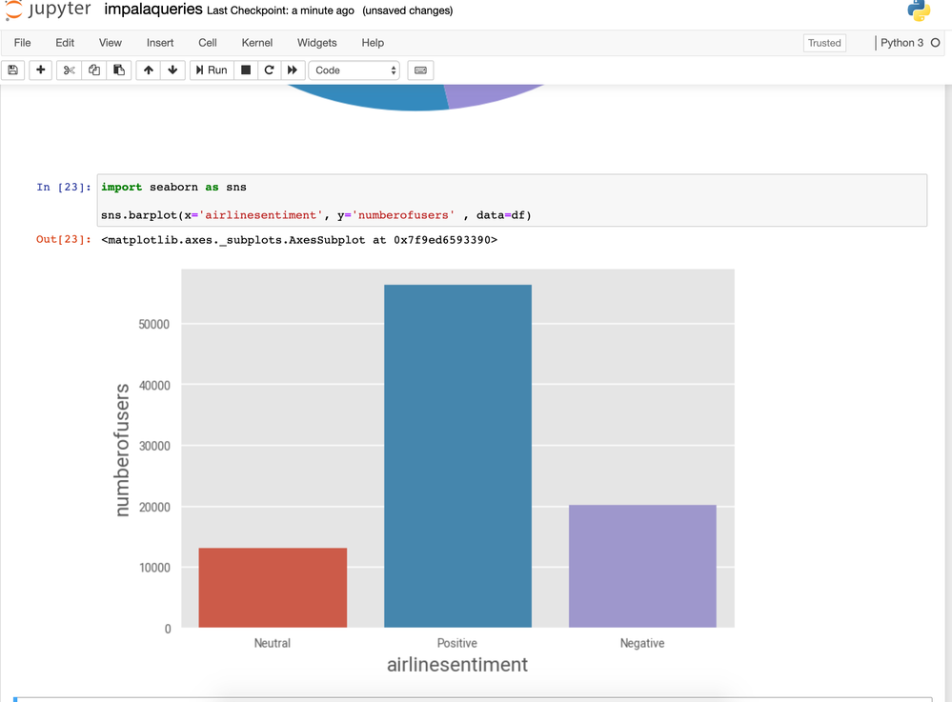Open the Code cell type dropdown
The image size is (952, 702).
pyautogui.click(x=354, y=70)
